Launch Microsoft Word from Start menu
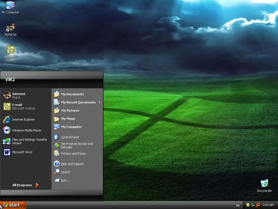 (x=26, y=152)
